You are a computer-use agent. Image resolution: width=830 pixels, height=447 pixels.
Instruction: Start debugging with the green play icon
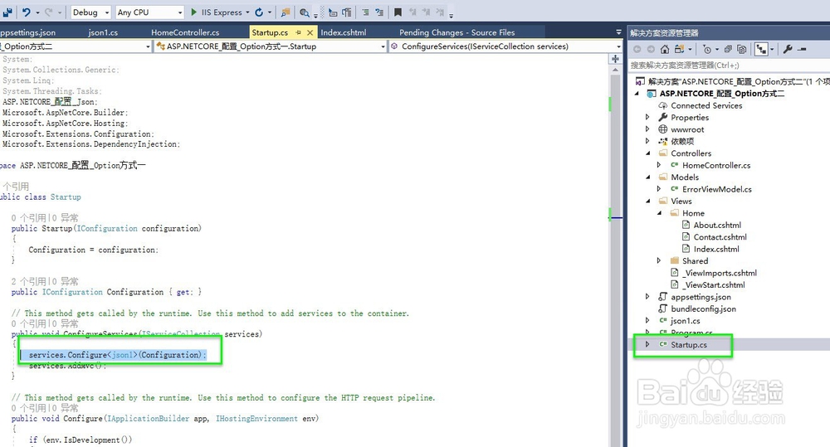tap(193, 12)
